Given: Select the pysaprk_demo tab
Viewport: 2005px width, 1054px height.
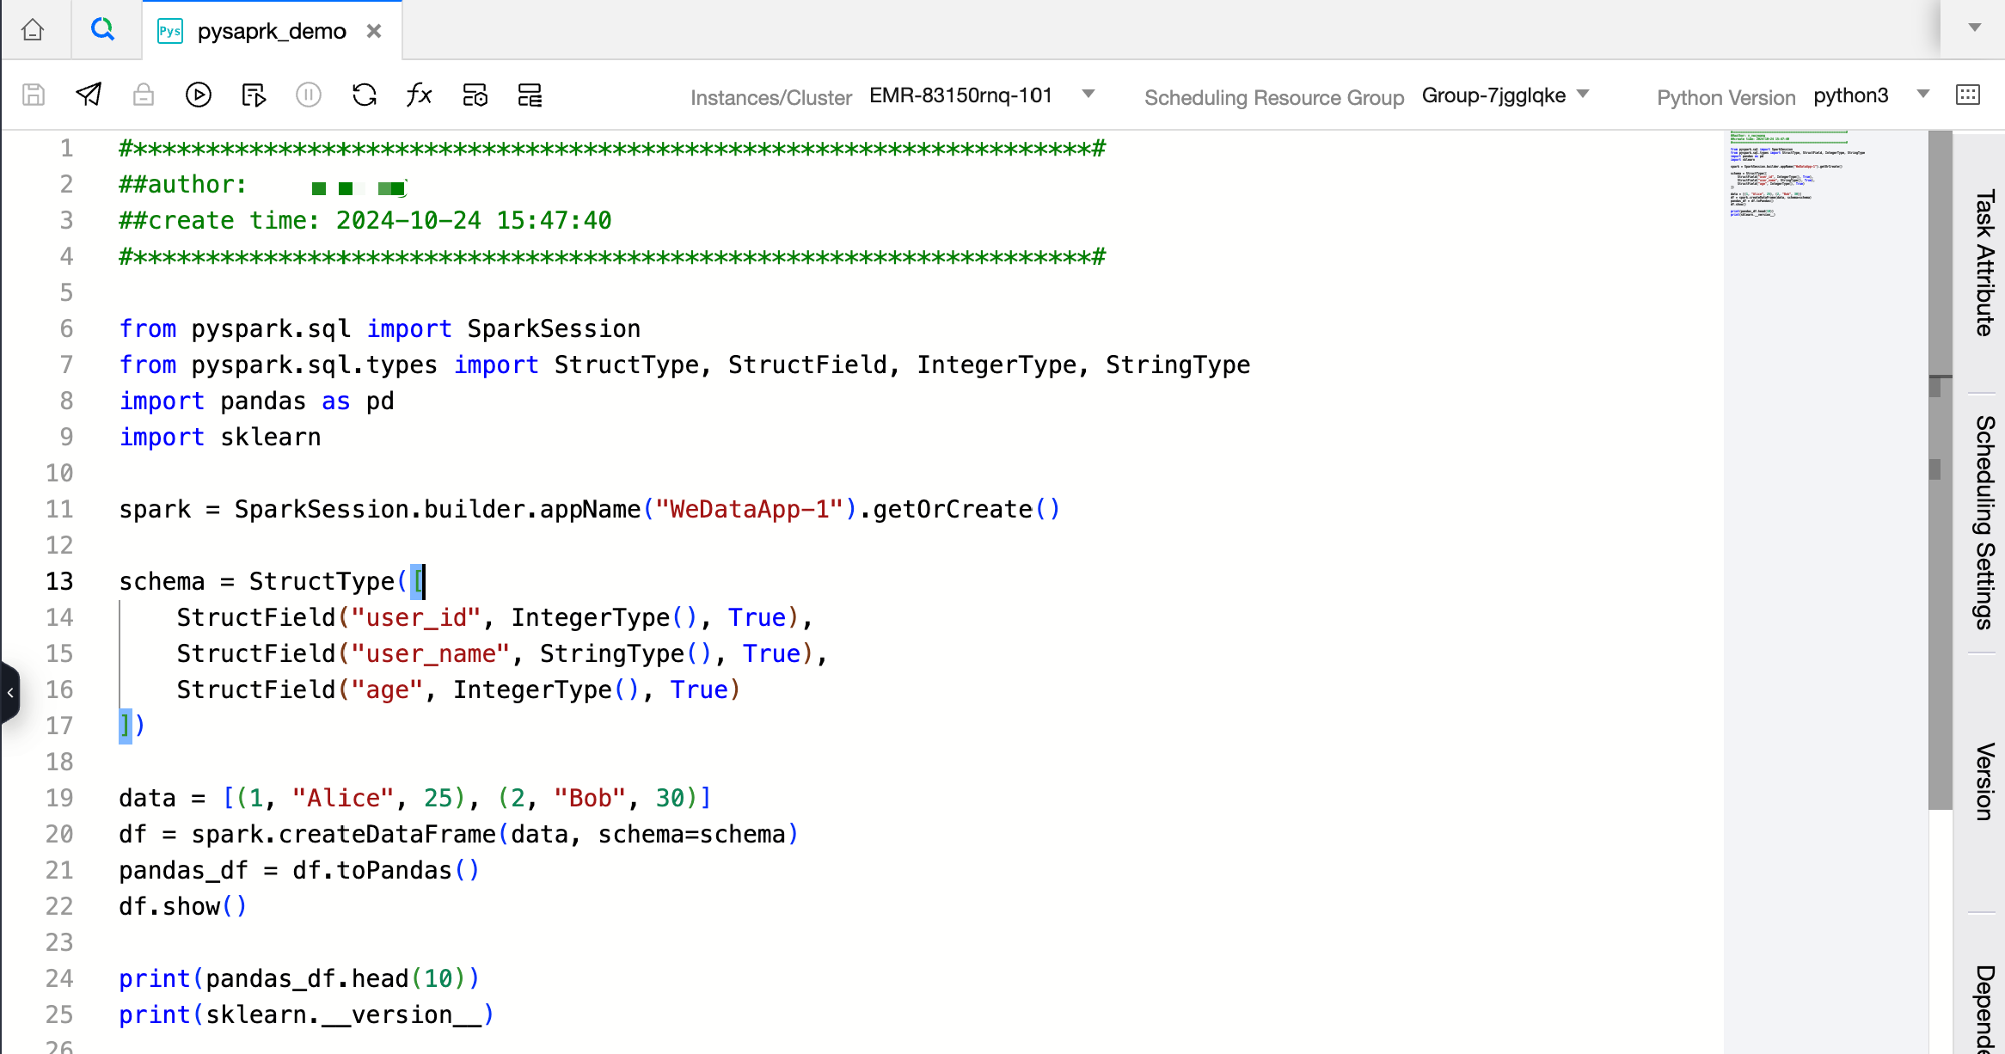Looking at the screenshot, I should click(271, 31).
